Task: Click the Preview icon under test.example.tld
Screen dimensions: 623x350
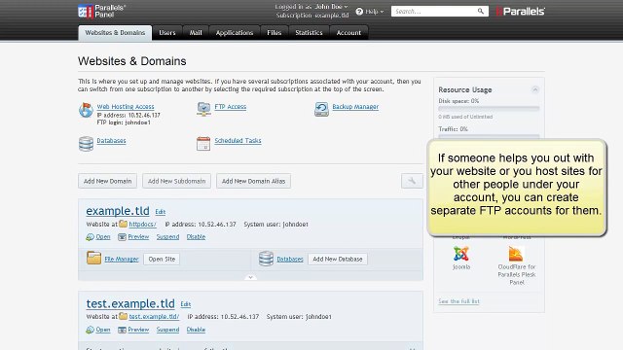Action: click(122, 330)
